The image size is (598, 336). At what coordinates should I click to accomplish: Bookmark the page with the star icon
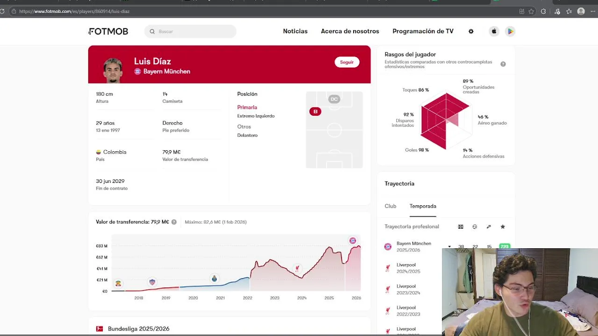531,11
